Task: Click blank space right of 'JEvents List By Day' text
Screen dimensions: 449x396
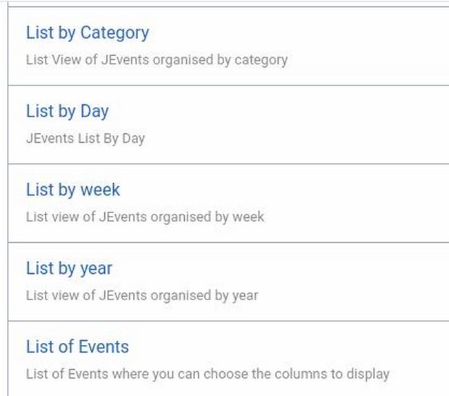Action: pos(290,138)
